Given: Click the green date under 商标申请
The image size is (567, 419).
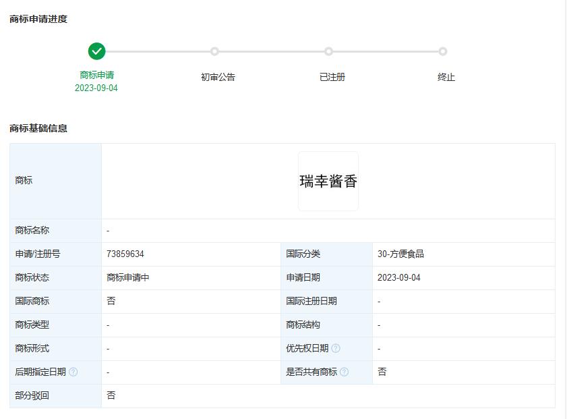Looking at the screenshot, I should pos(96,88).
